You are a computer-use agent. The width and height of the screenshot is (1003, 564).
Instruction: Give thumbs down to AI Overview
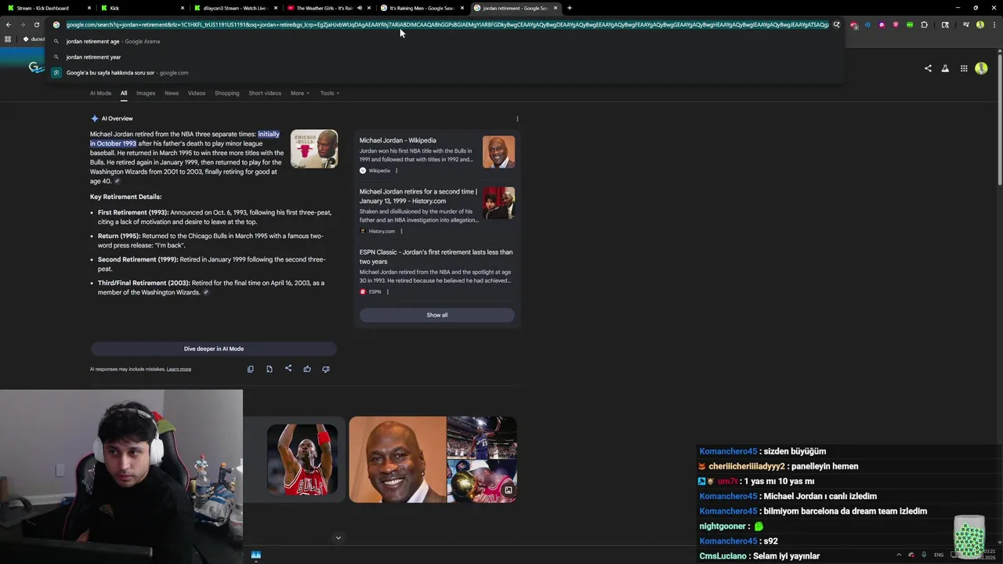click(x=326, y=369)
